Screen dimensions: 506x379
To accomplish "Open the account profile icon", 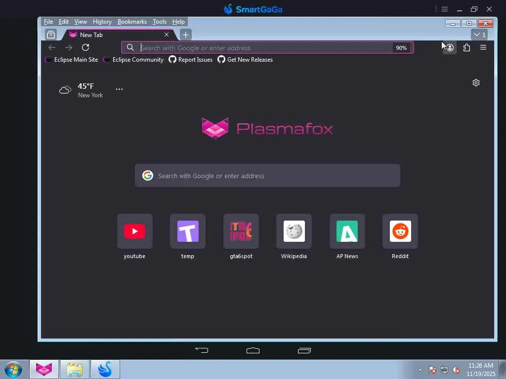I will tap(450, 48).
